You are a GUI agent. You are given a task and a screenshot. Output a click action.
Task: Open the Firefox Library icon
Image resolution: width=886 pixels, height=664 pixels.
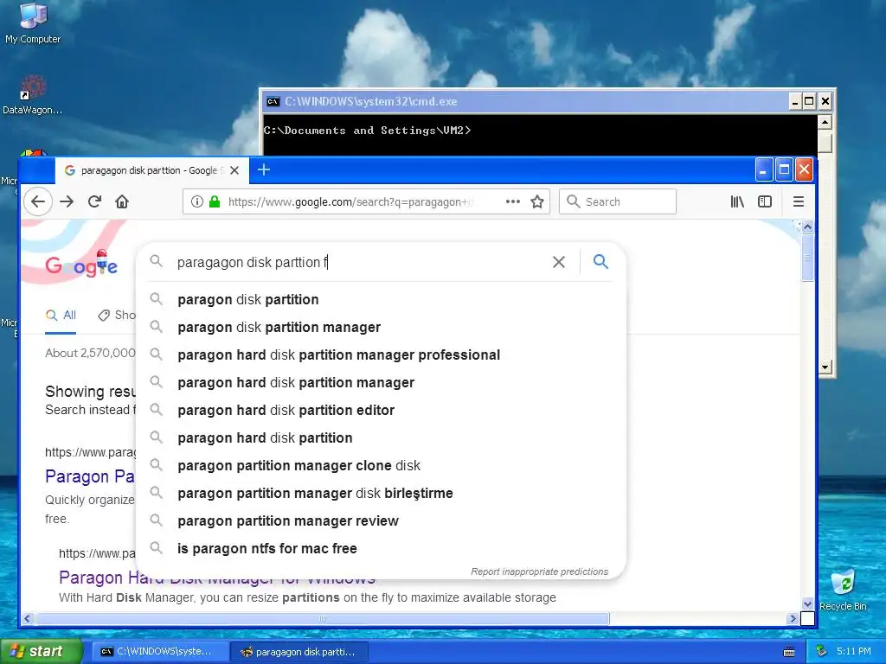tap(737, 201)
